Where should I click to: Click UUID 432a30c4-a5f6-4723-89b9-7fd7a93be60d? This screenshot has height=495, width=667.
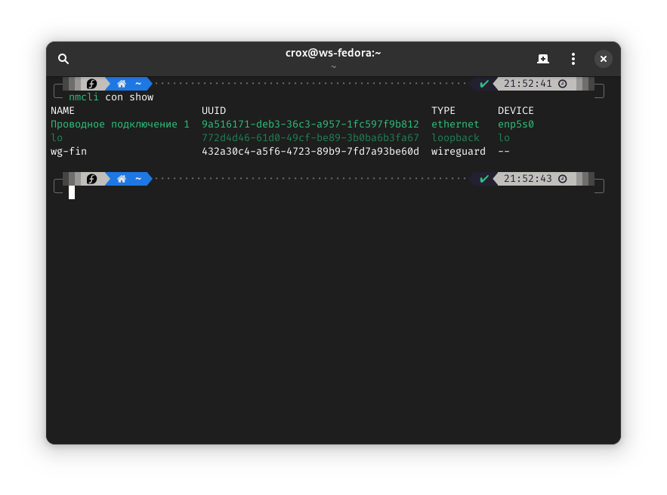(310, 152)
